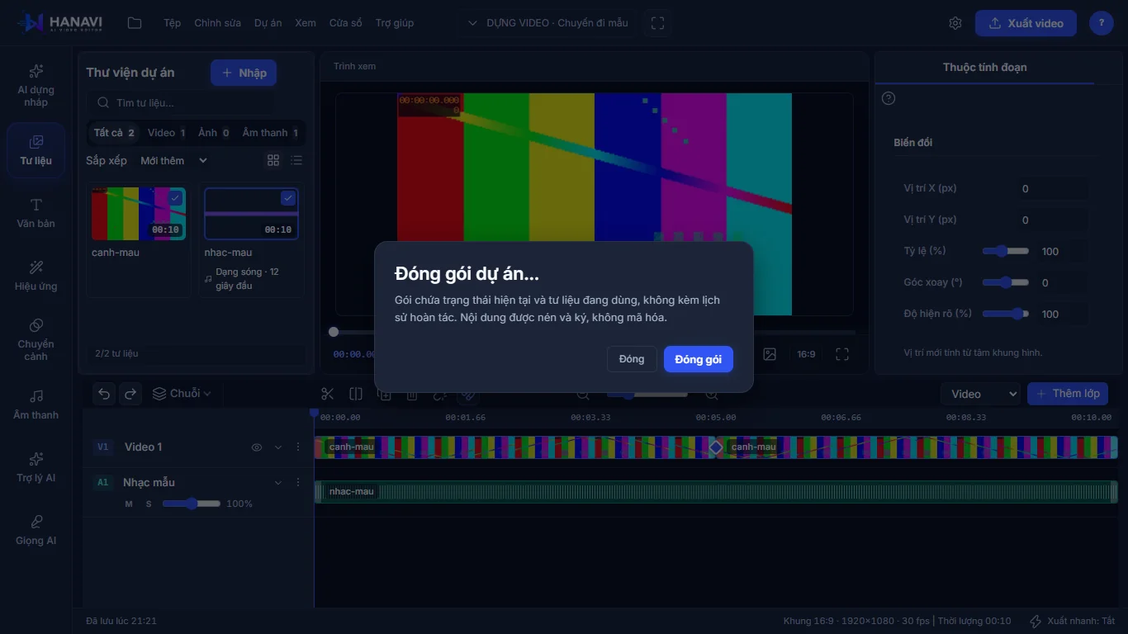The height and width of the screenshot is (634, 1128).
Task: Click the fullscreen icon beside project title
Action: tap(657, 23)
